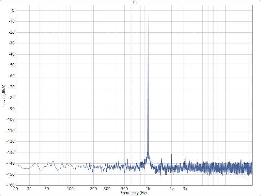Viewport: 261px width, 196px height.
Task: Click the -110 level axis value
Action: click(x=10, y=131)
